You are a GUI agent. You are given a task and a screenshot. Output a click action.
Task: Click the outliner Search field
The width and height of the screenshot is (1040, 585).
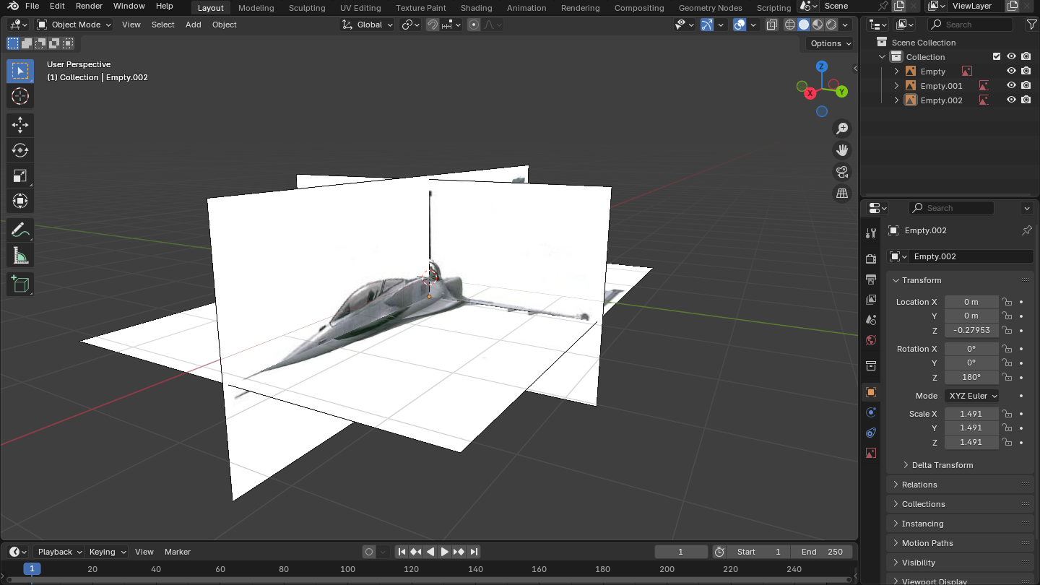tap(970, 25)
